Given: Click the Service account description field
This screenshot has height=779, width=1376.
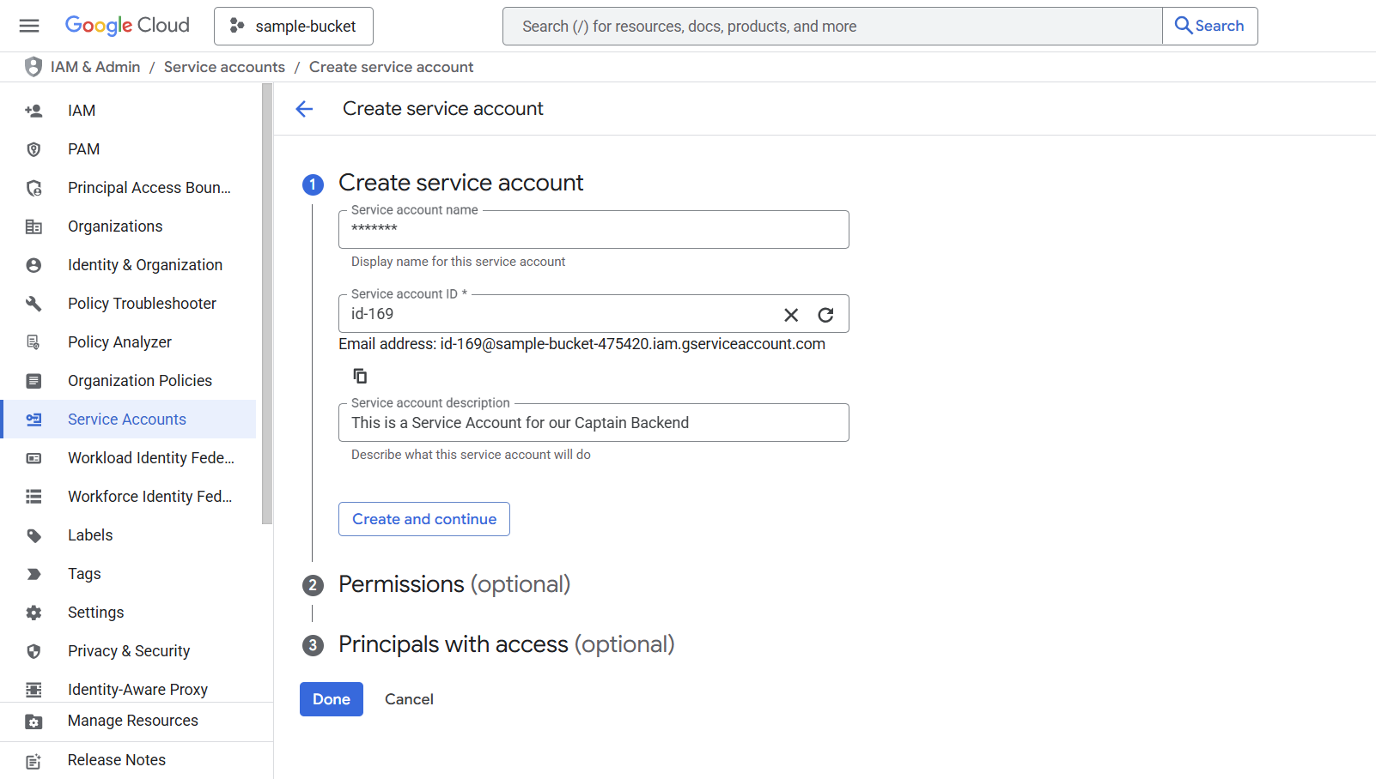Looking at the screenshot, I should 594,422.
